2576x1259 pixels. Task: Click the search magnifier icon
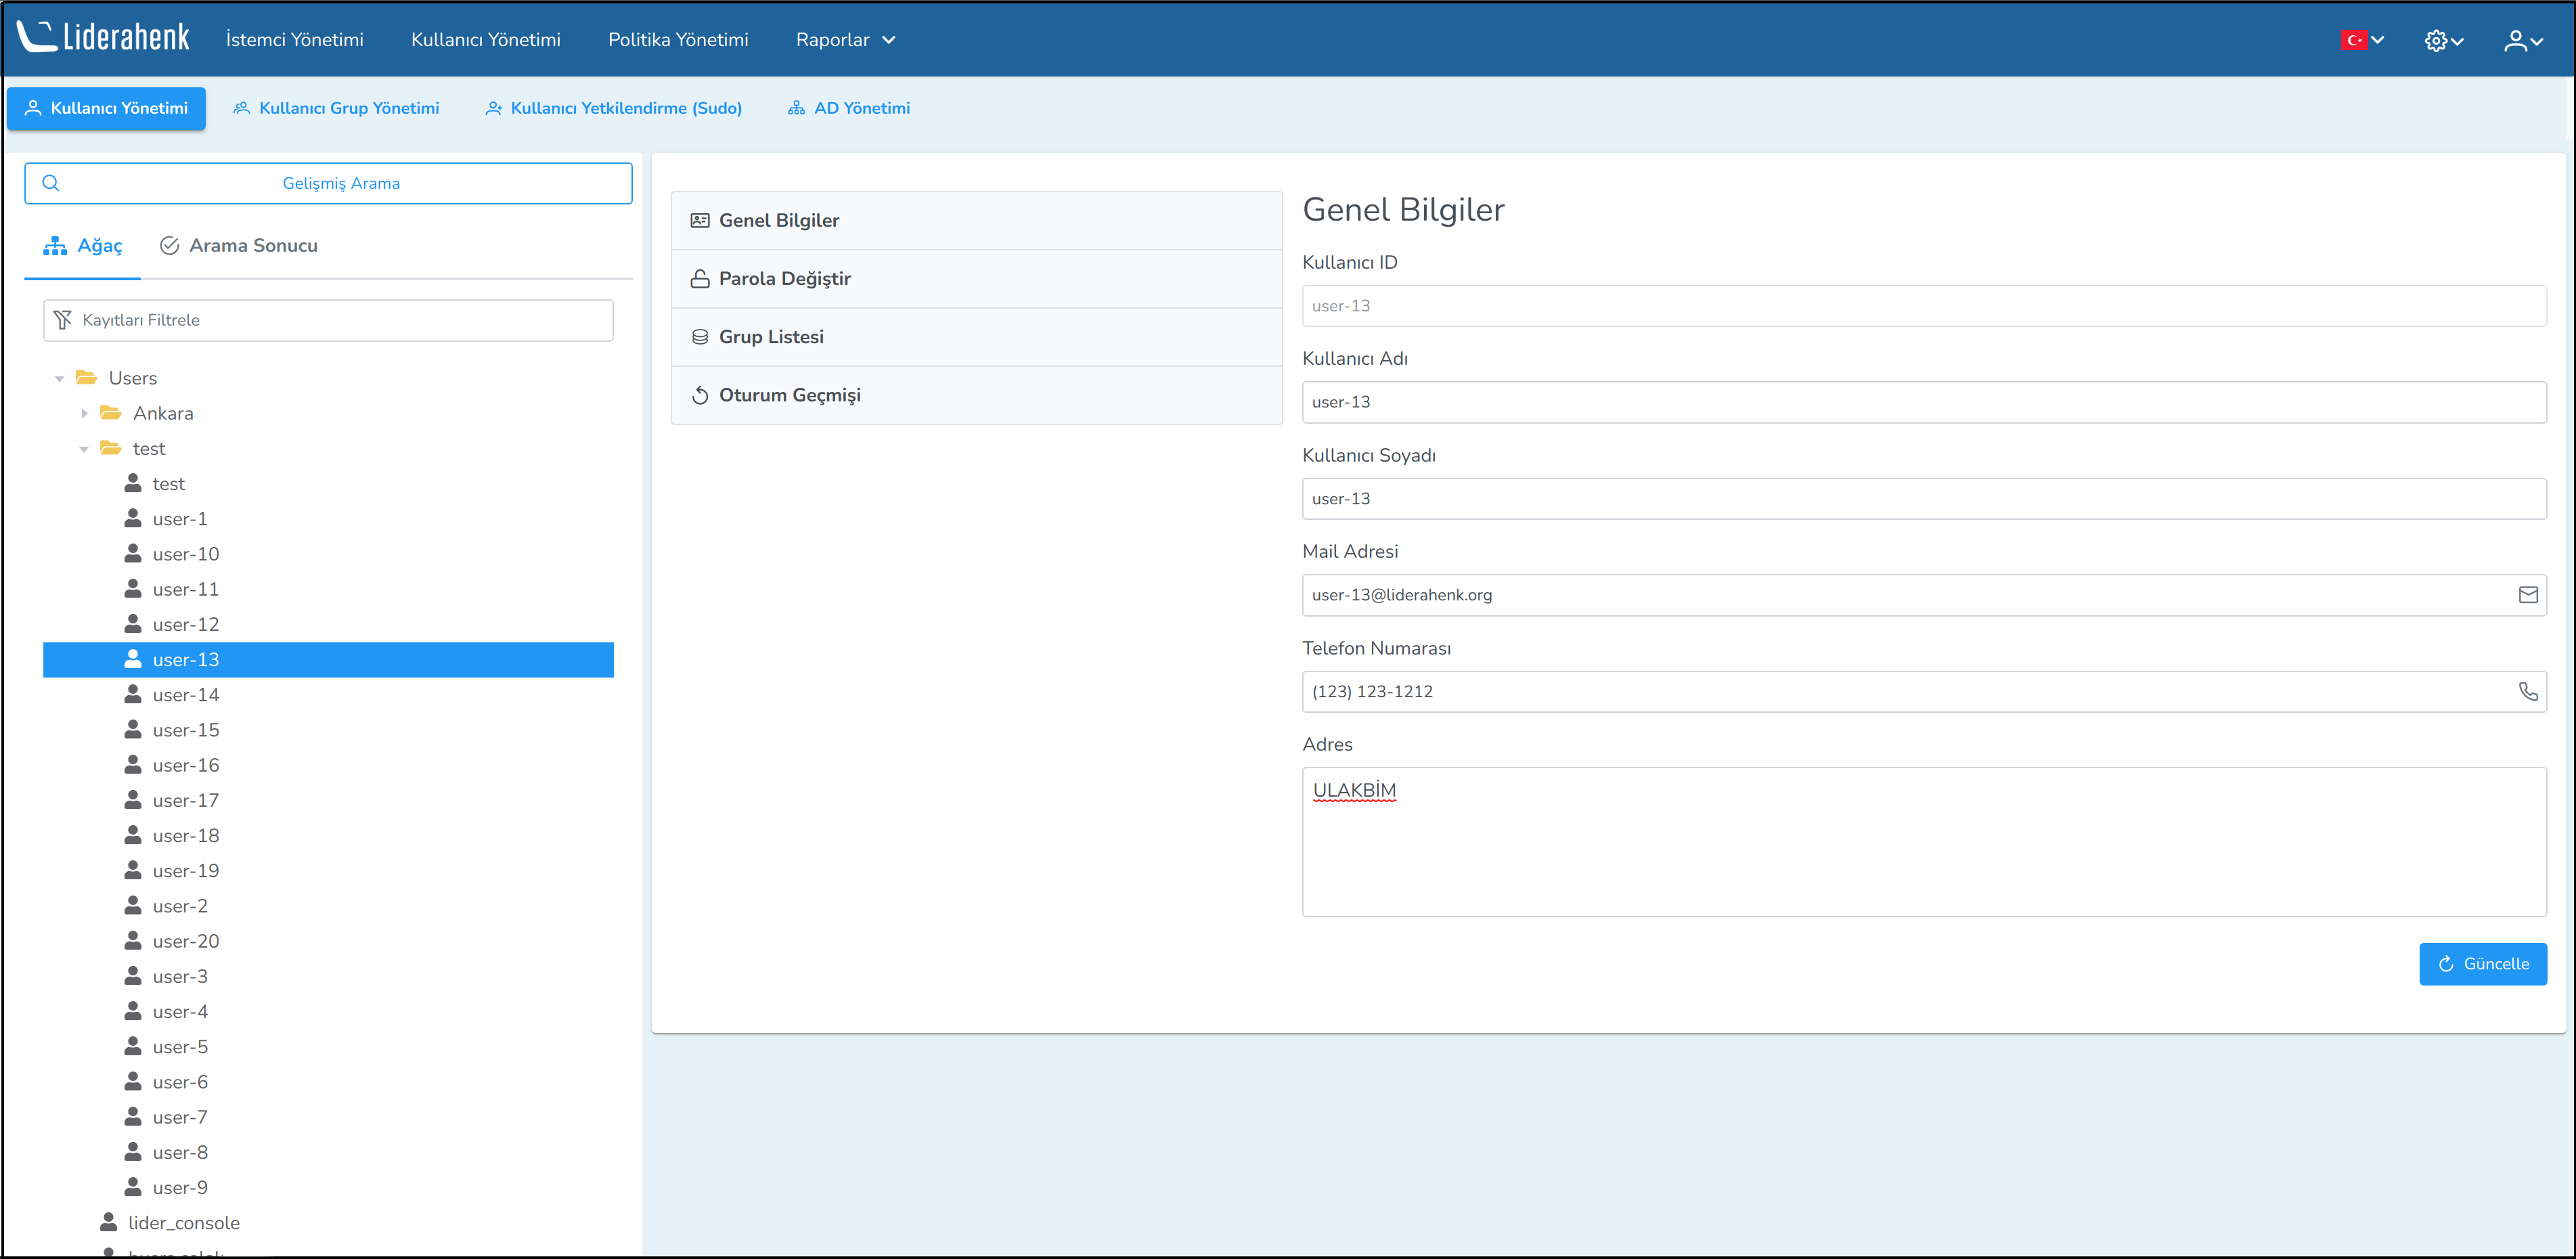click(51, 183)
